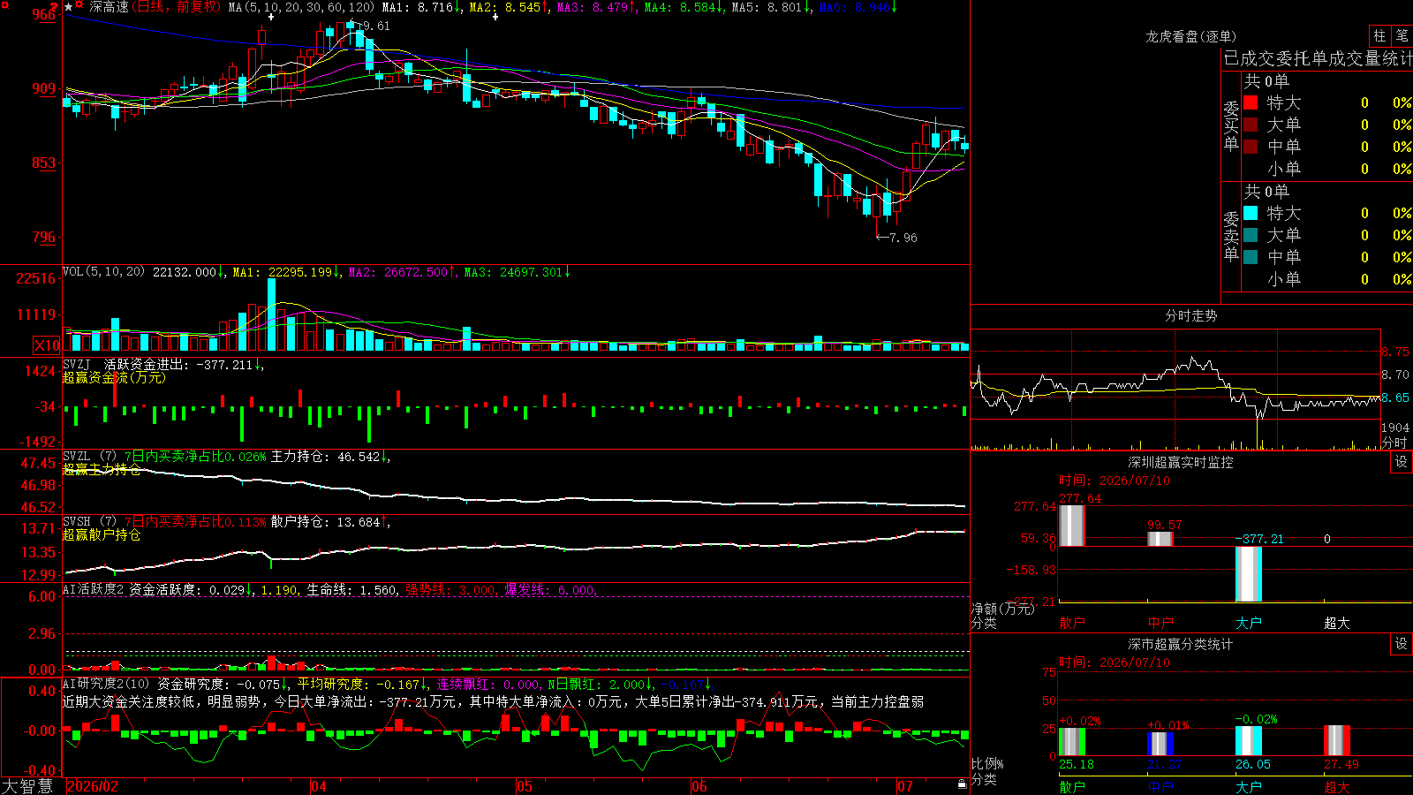Click the small red square icon in top-left corner

pos(5,4)
